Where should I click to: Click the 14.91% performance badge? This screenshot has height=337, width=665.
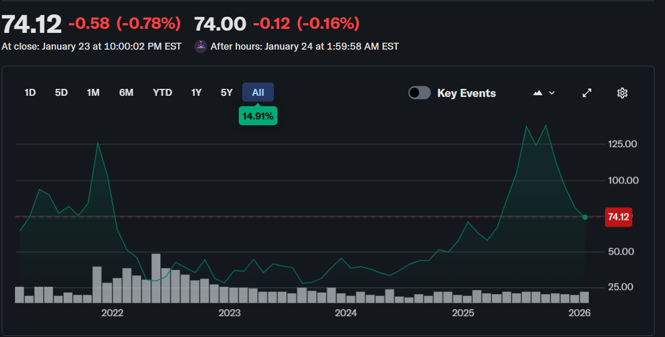(x=258, y=116)
